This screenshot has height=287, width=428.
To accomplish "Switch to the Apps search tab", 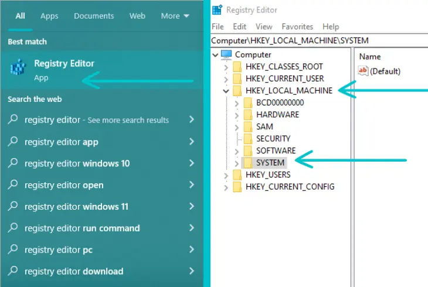I will (49, 16).
